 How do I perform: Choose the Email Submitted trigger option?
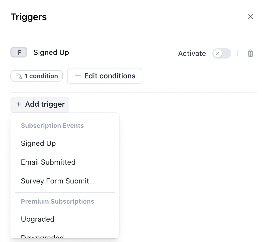[48, 162]
